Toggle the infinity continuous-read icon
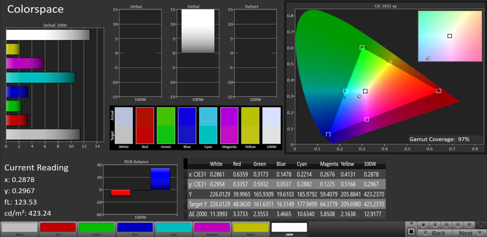This screenshot has height=237, width=487. coord(458,225)
